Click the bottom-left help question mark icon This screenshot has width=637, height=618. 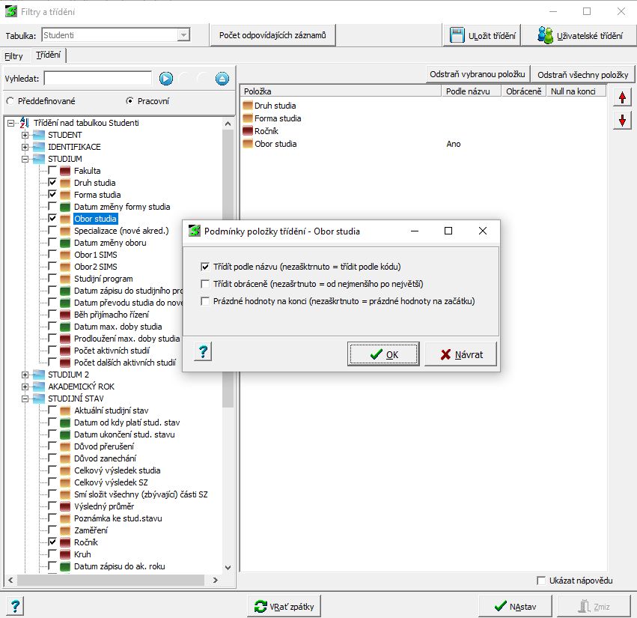pyautogui.click(x=13, y=606)
